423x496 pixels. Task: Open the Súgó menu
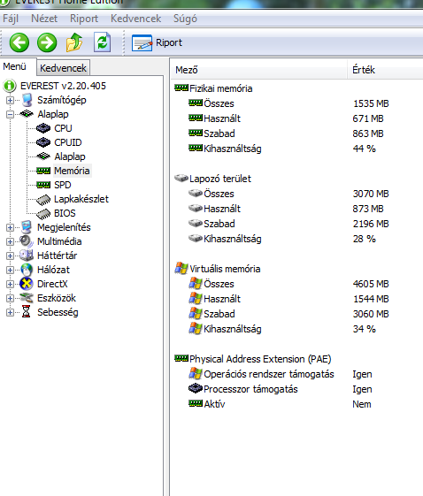coord(185,19)
